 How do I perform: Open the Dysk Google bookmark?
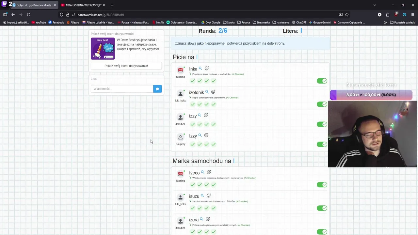tap(211, 23)
